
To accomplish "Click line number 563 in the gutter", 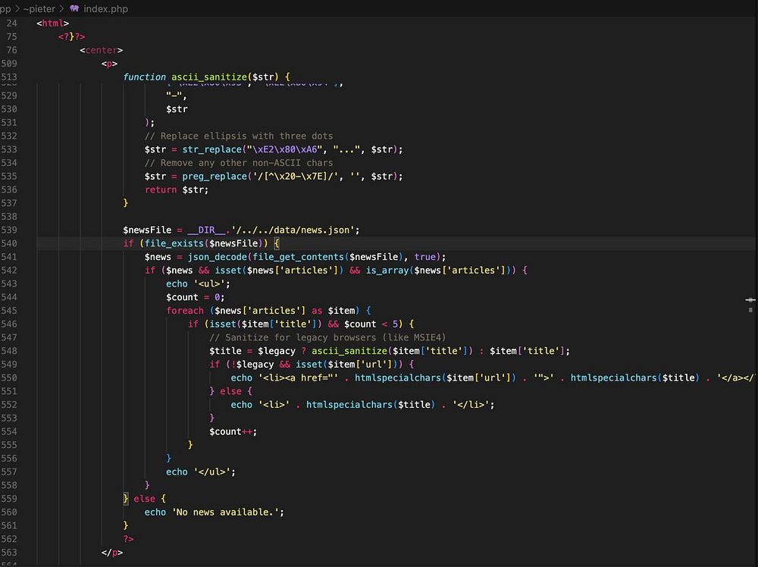I will (x=9, y=553).
